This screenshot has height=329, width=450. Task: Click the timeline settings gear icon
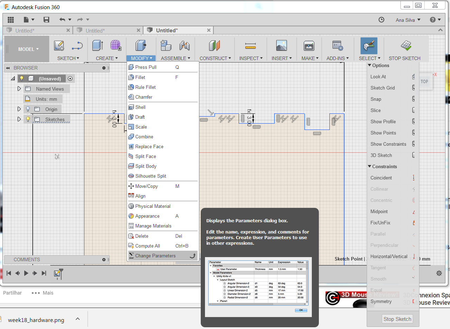[x=439, y=273]
